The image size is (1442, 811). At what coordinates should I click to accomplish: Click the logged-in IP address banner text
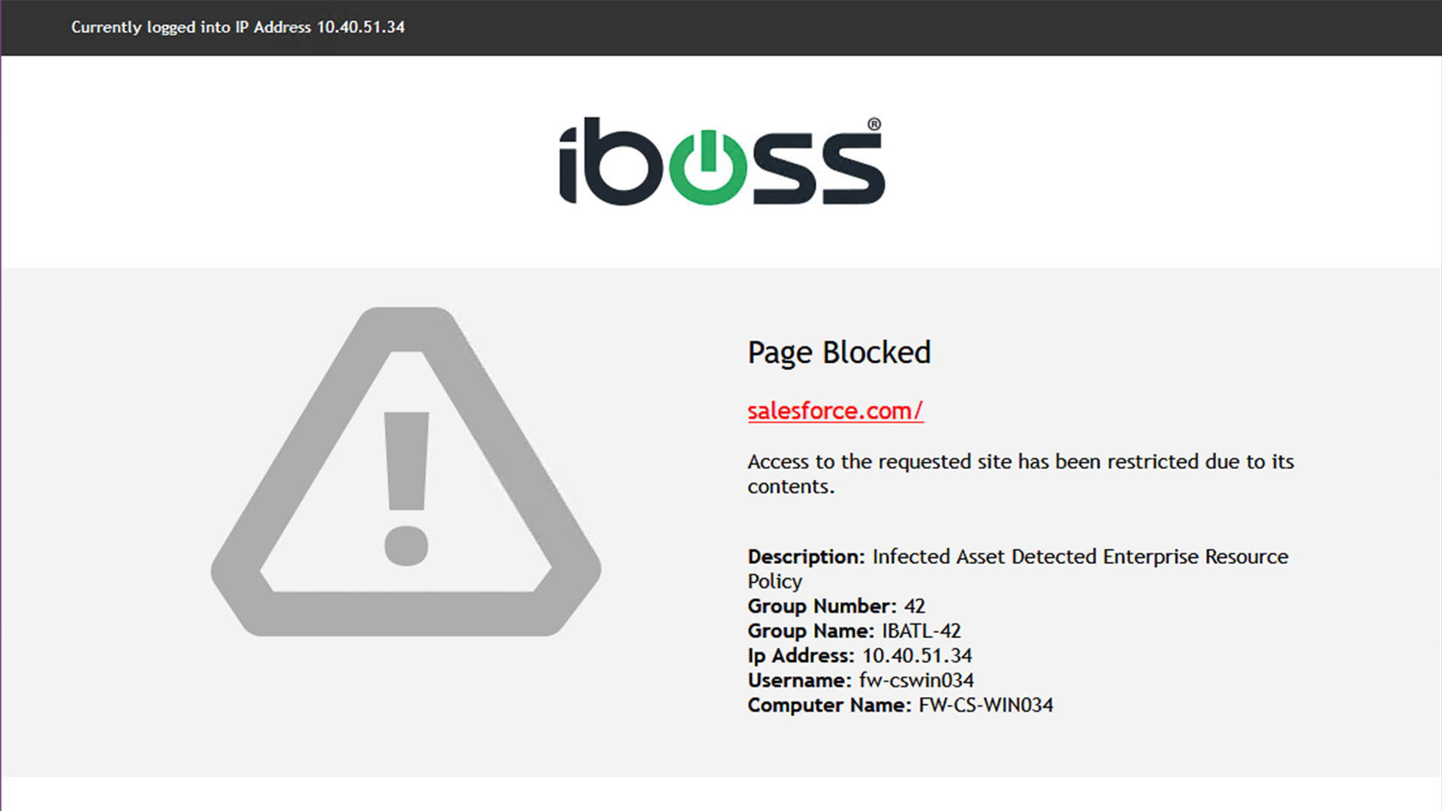tap(237, 27)
